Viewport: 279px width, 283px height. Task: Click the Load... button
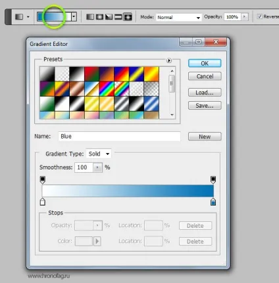tap(205, 93)
